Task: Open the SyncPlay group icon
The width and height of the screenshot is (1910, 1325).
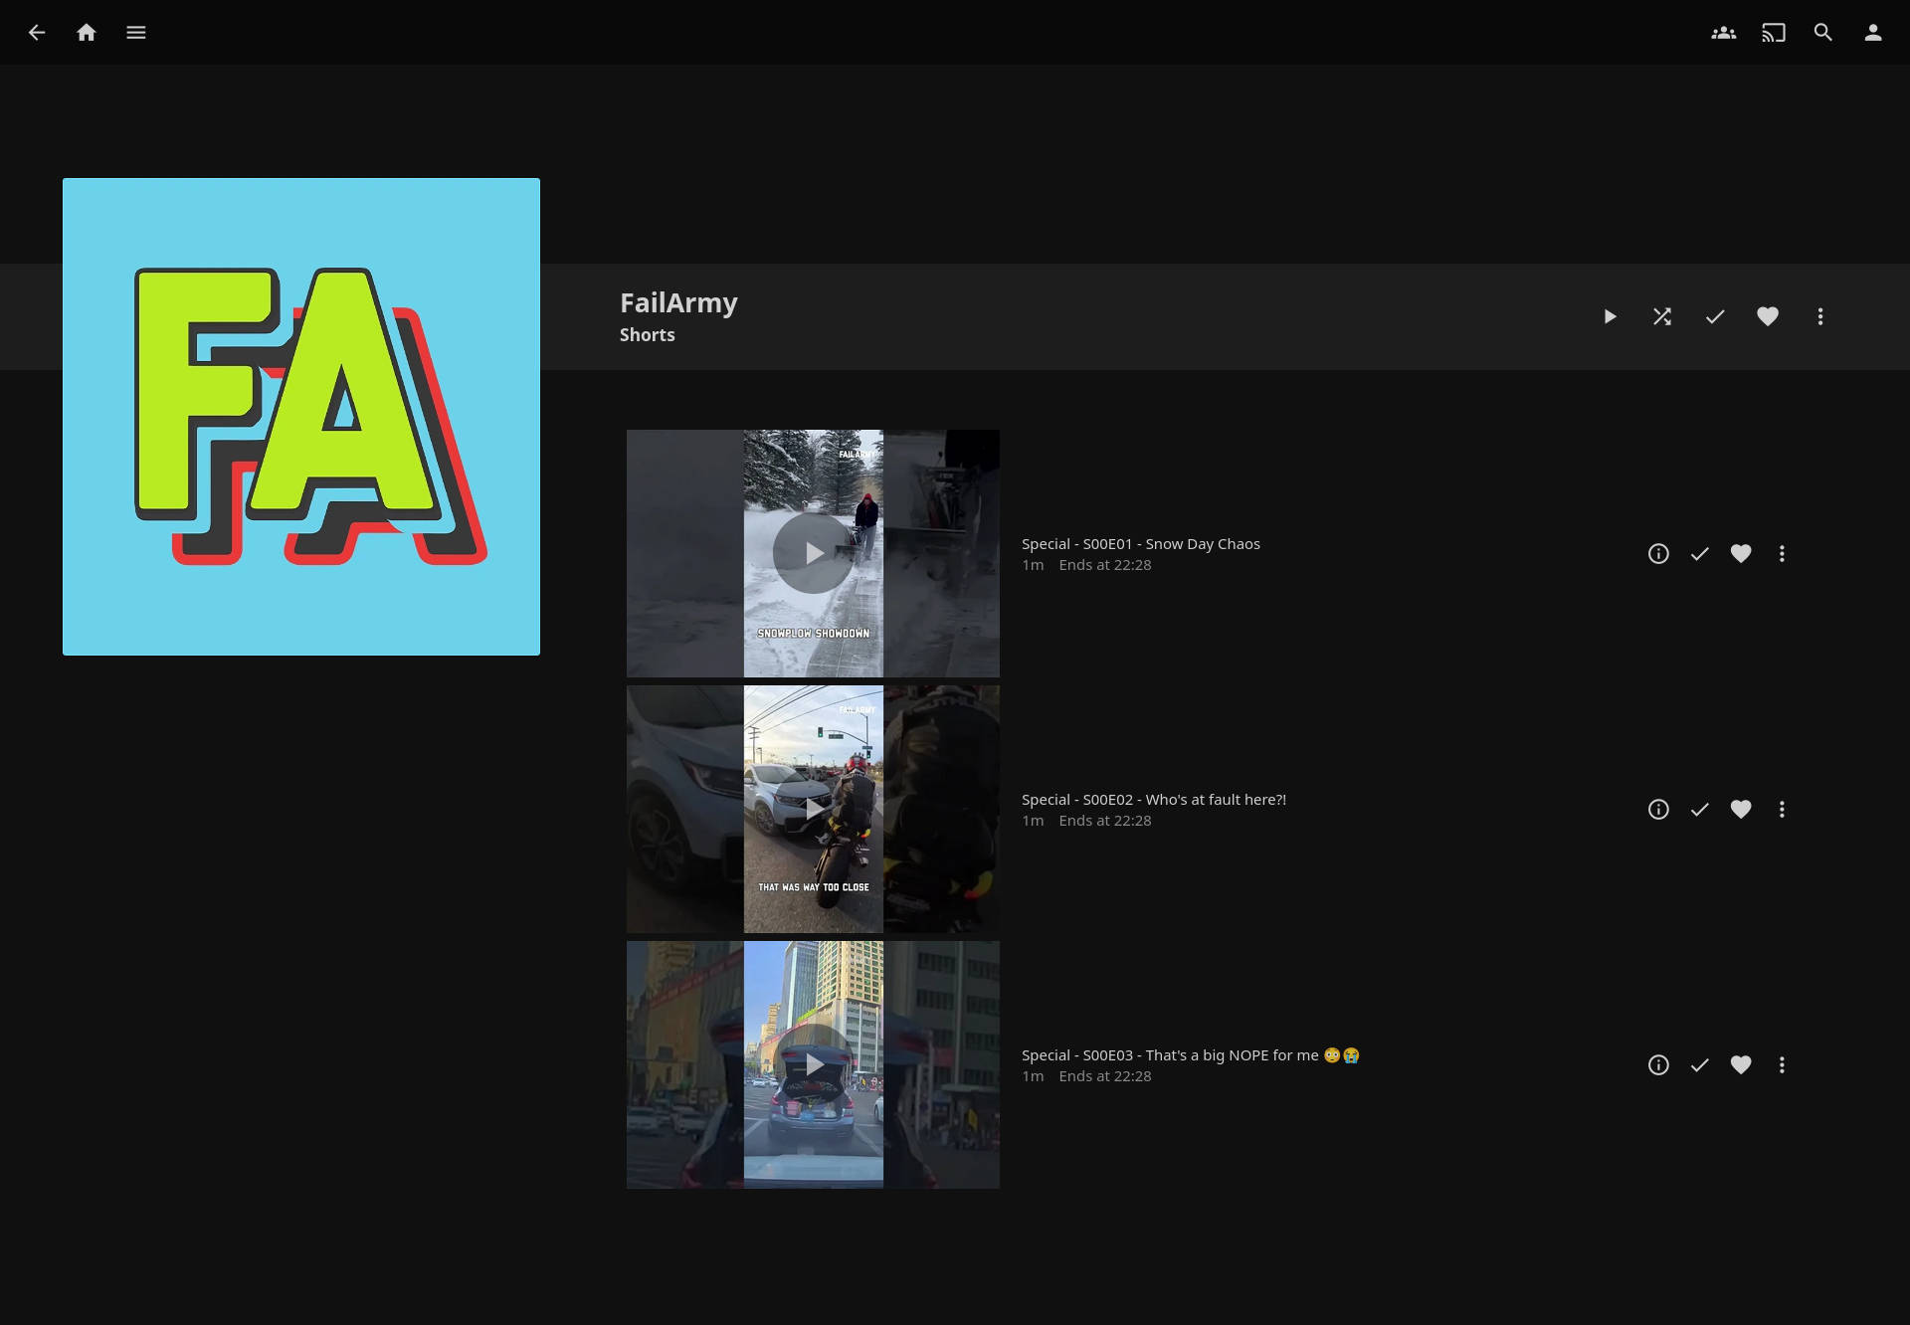Action: click(1723, 33)
